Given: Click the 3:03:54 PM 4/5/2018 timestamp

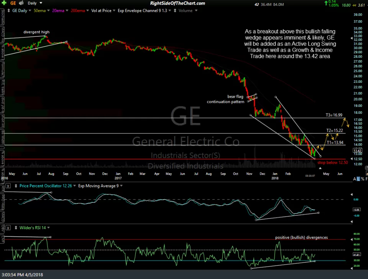Looking at the screenshot, I should [x=22, y=274].
